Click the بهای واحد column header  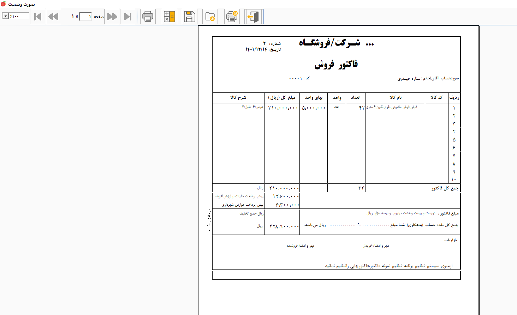click(x=314, y=97)
